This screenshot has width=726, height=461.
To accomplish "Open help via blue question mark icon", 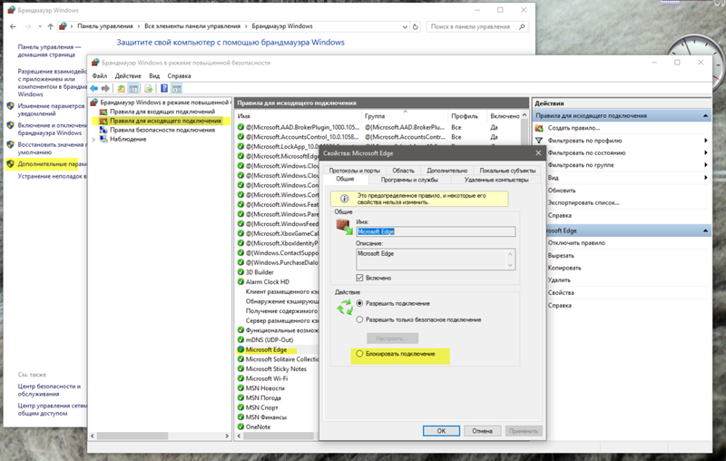I will tap(164, 88).
